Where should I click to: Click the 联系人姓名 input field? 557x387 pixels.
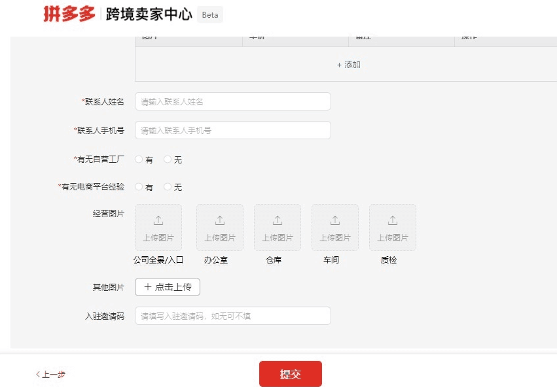click(x=232, y=101)
